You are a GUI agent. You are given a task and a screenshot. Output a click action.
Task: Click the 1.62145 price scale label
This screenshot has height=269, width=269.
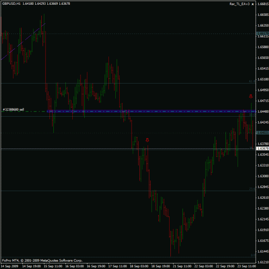(x=263, y=219)
